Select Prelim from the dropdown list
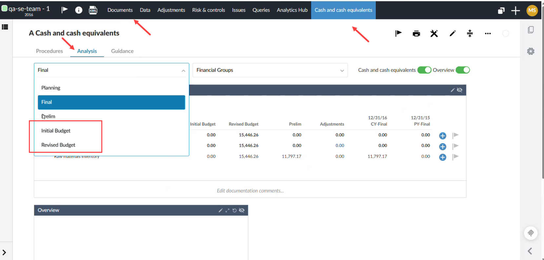The height and width of the screenshot is (260, 544). point(111,116)
